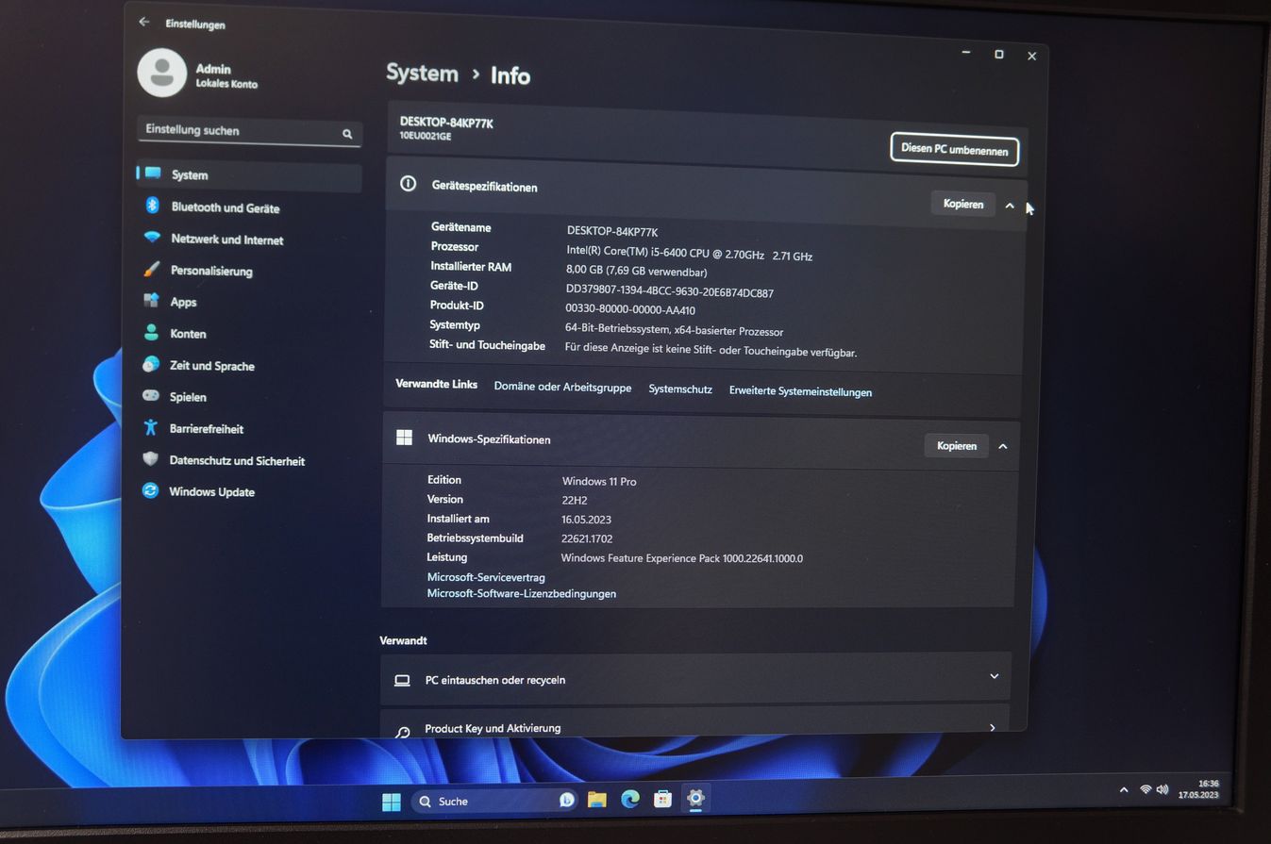This screenshot has height=844, width=1271.
Task: Click the key icon beside Product Key
Action: click(402, 732)
